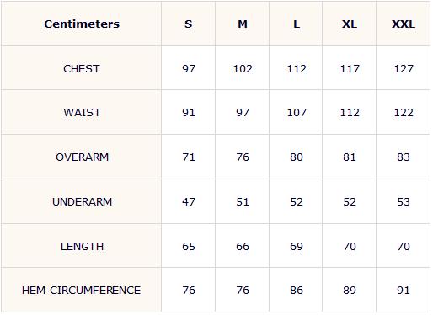The width and height of the screenshot is (433, 315).
Task: Click the Centimeters header cell
Action: click(x=82, y=24)
